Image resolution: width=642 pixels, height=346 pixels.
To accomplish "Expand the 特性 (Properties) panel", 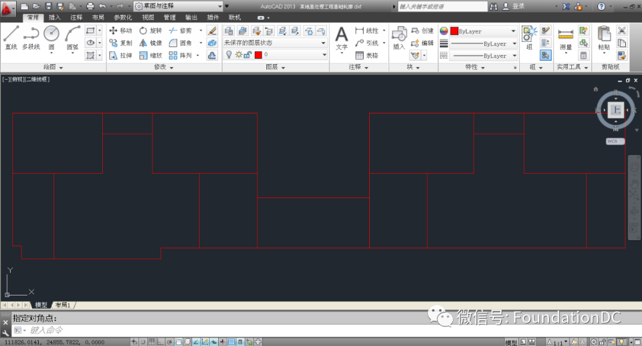I will (x=475, y=67).
